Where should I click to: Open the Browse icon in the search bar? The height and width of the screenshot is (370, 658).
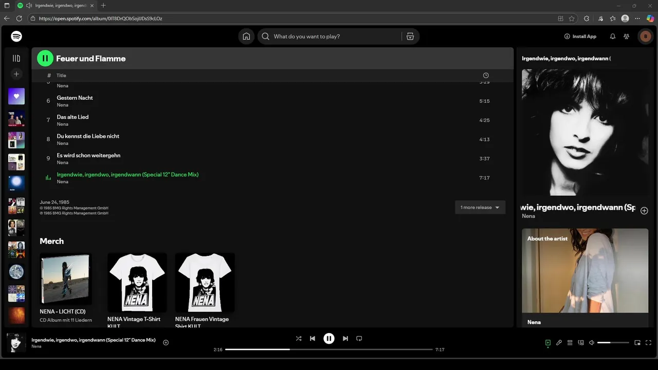(410, 36)
